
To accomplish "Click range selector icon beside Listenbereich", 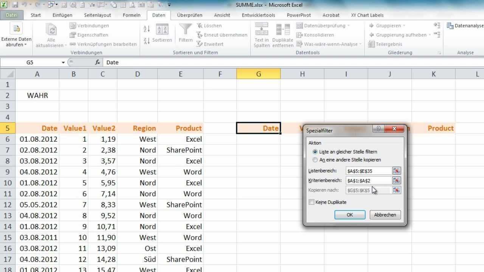I will click(x=396, y=171).
